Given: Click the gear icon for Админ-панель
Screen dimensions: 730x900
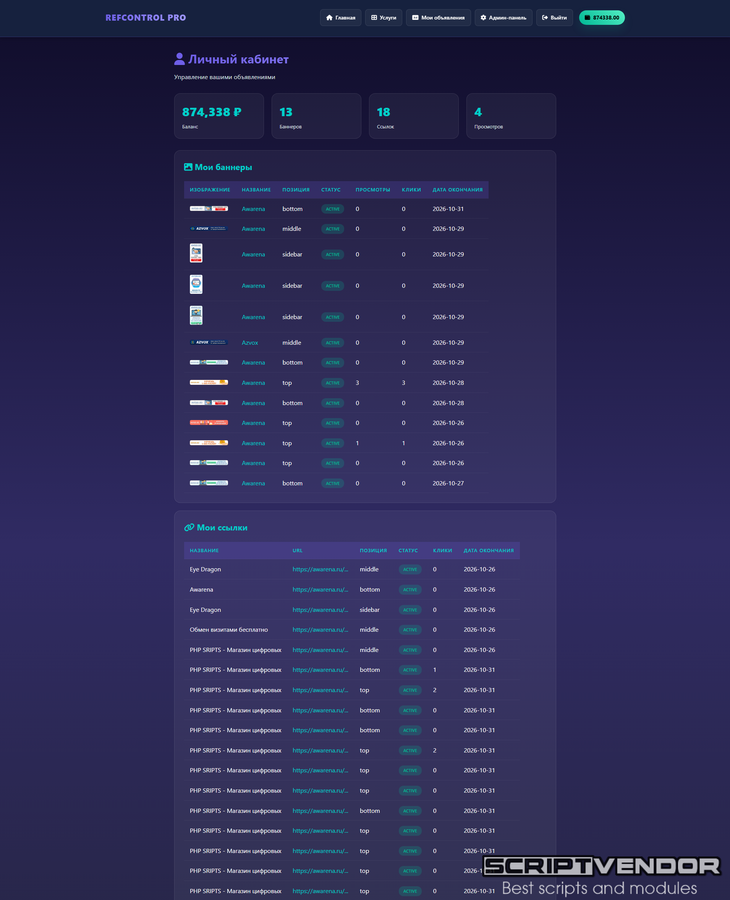Looking at the screenshot, I should 483,18.
